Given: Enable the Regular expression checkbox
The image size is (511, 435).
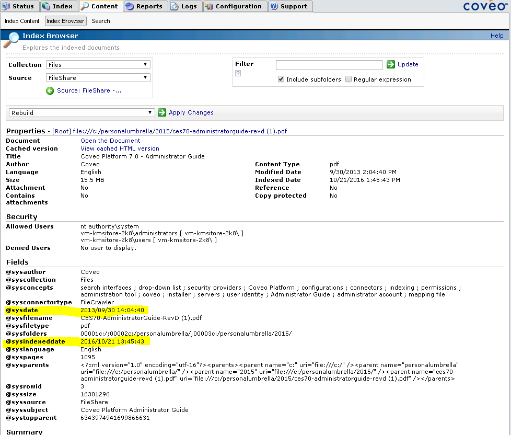Looking at the screenshot, I should pos(348,79).
